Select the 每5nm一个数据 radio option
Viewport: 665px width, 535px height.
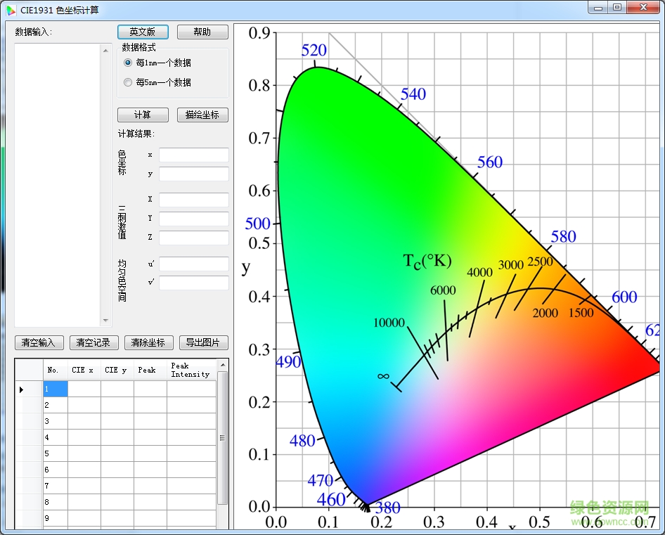[128, 82]
